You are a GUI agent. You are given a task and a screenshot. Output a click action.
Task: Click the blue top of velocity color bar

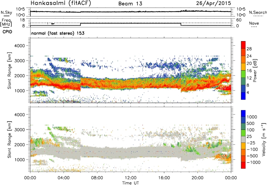point(243,113)
